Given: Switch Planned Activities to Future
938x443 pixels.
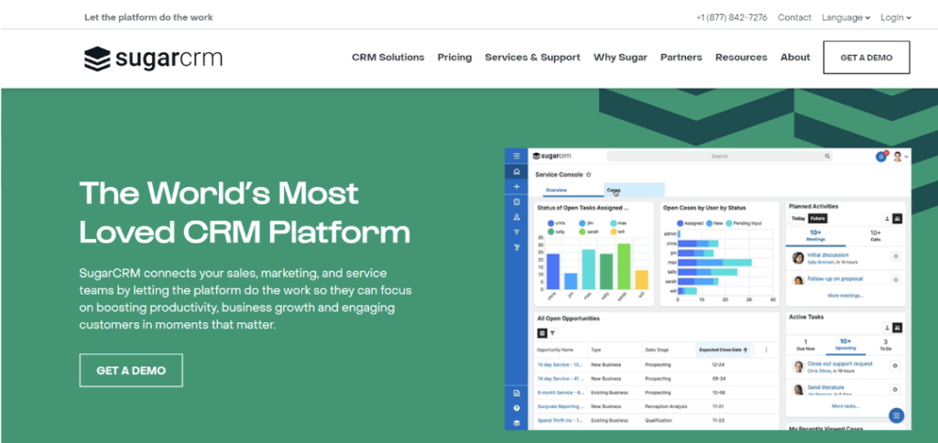Looking at the screenshot, I should pos(817,218).
